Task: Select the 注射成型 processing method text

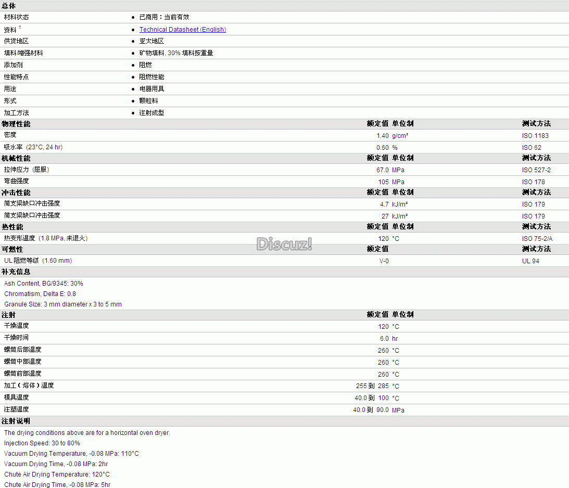Action: (x=151, y=113)
